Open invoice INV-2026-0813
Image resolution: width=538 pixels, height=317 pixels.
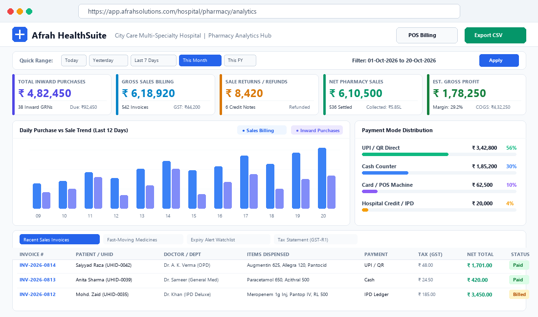click(x=37, y=280)
